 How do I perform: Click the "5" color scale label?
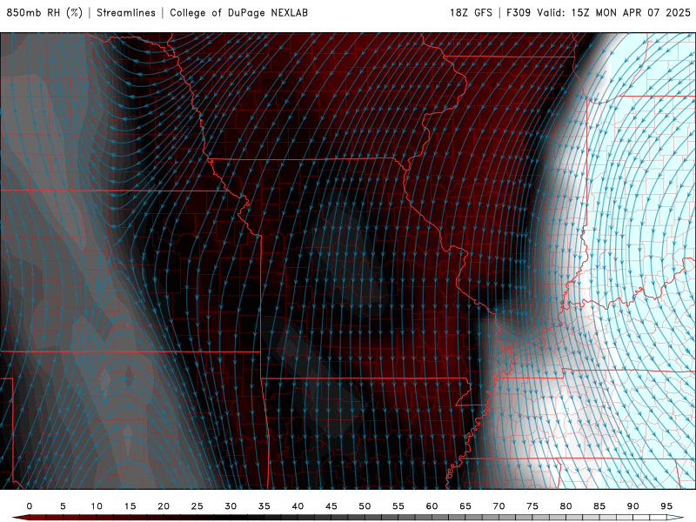63,506
